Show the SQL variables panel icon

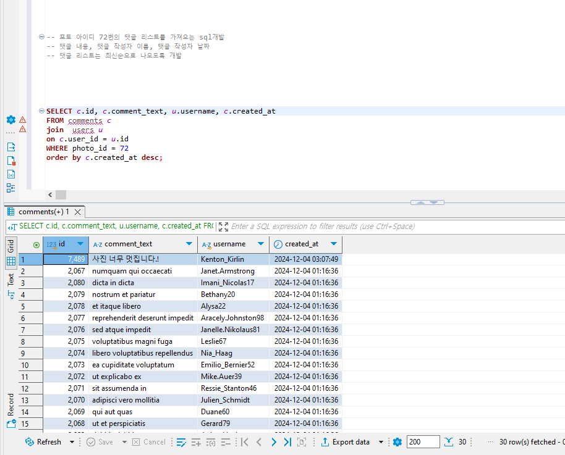point(11,174)
